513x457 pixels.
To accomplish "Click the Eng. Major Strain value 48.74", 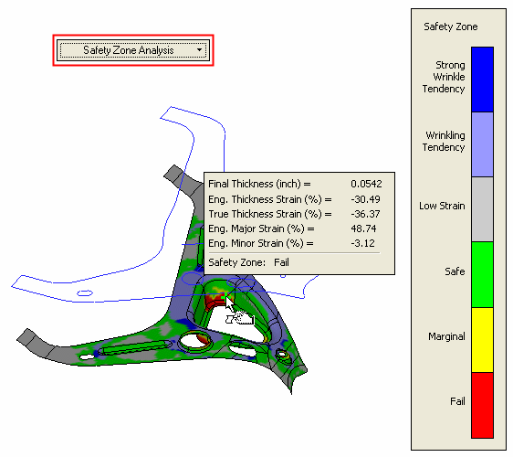I will click(363, 228).
